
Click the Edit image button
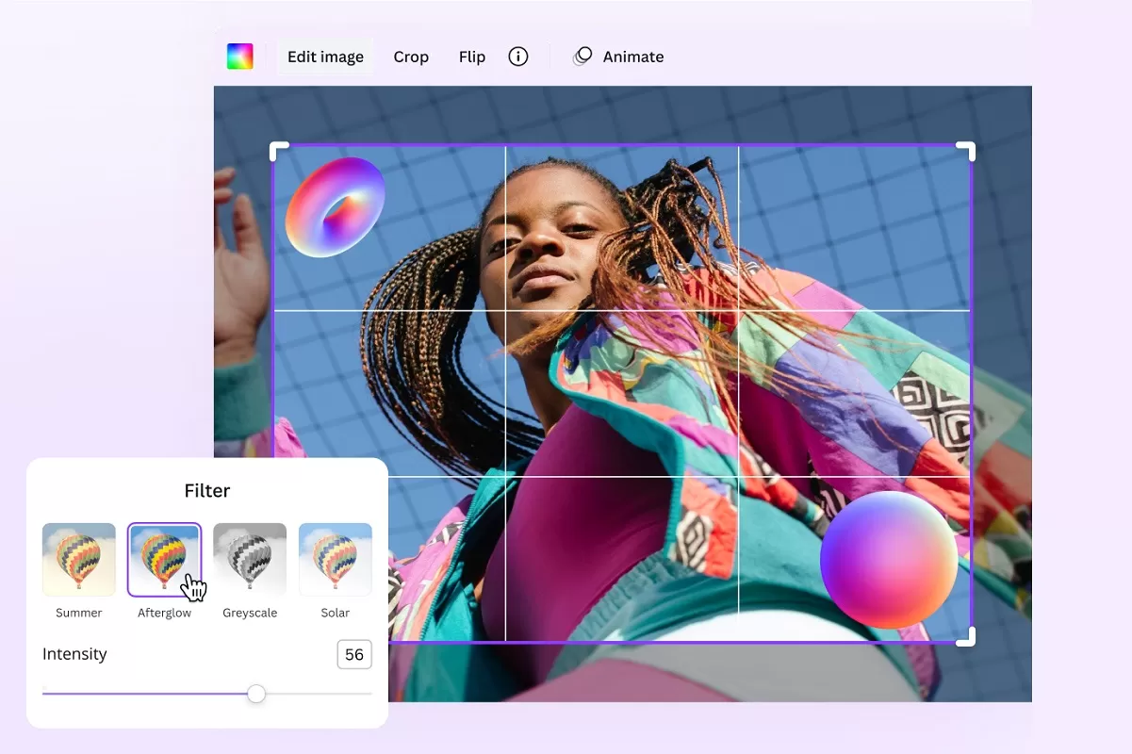[x=325, y=57]
